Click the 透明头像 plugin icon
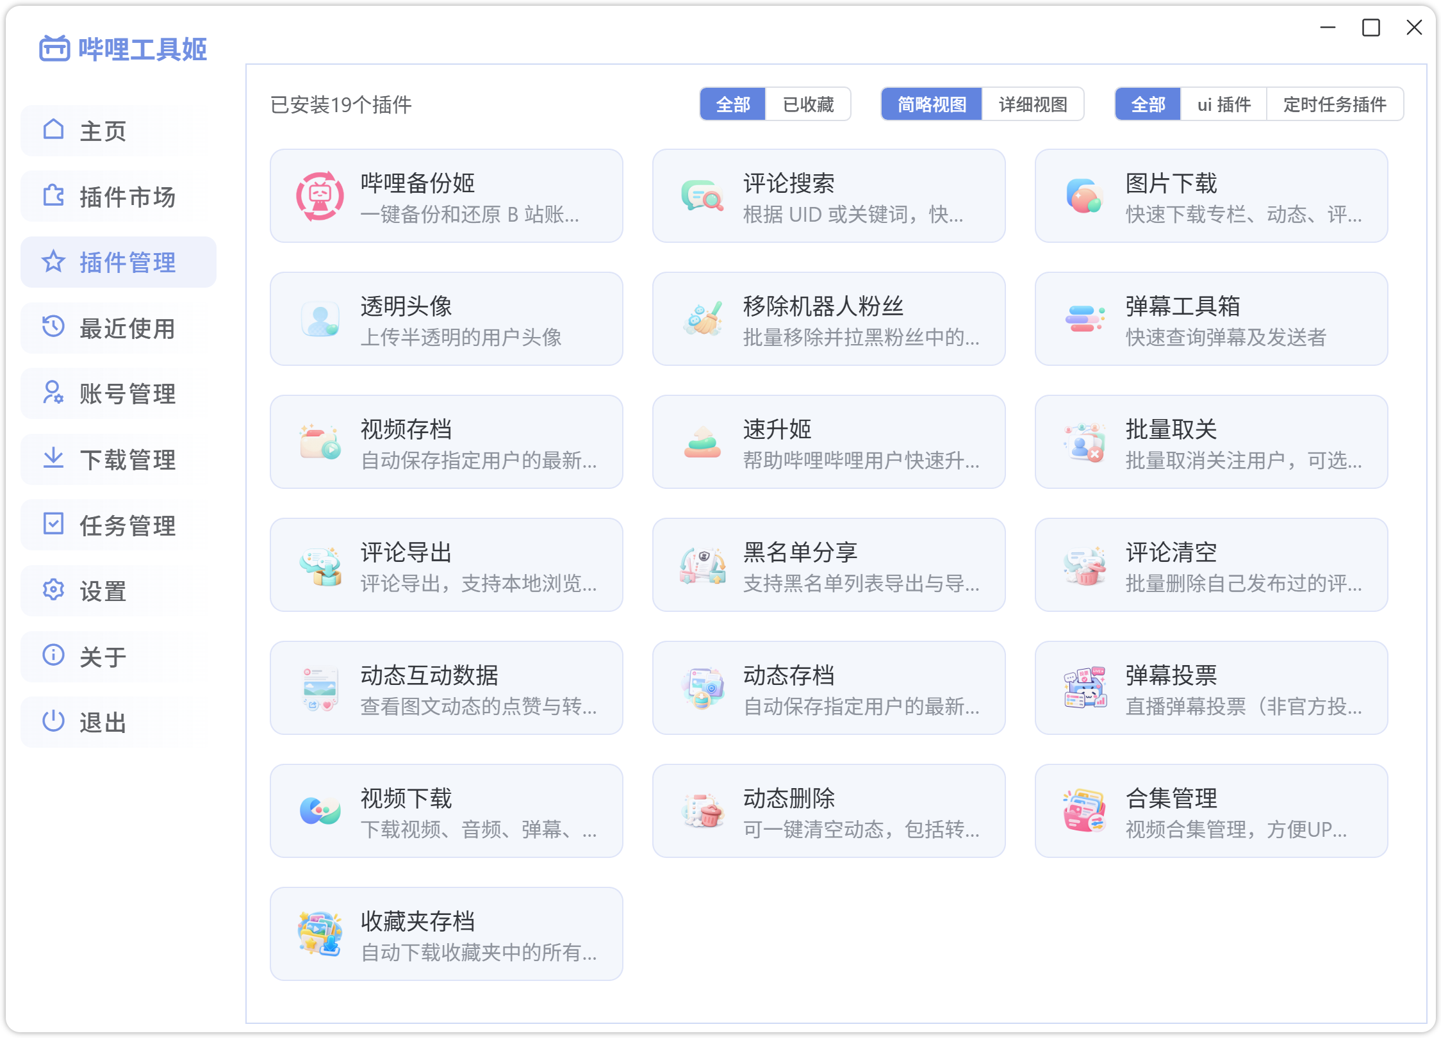The image size is (1441, 1038). click(320, 319)
